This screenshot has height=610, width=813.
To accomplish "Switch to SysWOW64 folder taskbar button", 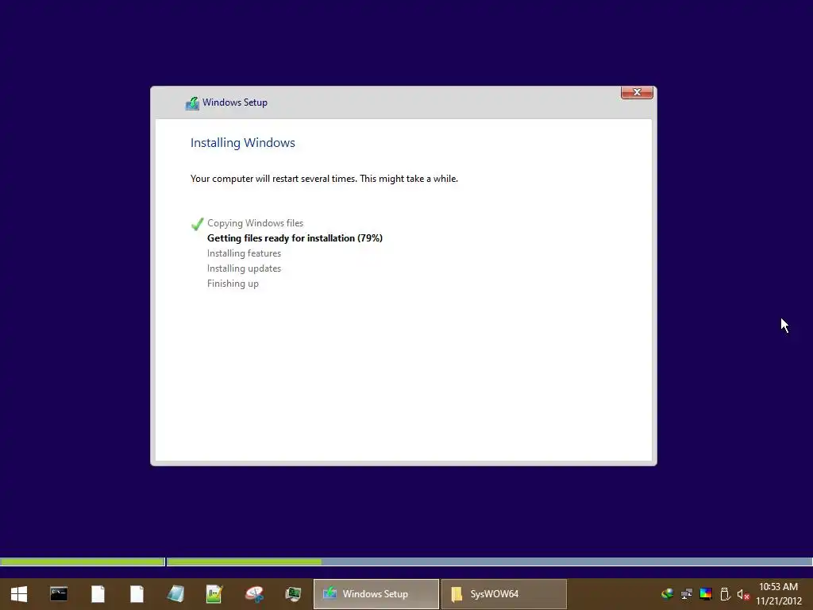I will tap(504, 594).
